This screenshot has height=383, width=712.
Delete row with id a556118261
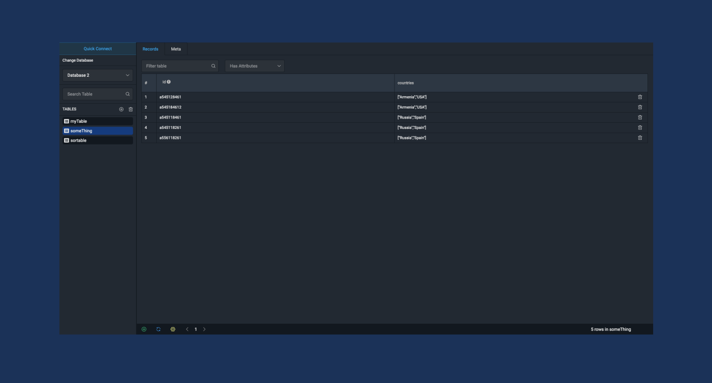coord(640,137)
